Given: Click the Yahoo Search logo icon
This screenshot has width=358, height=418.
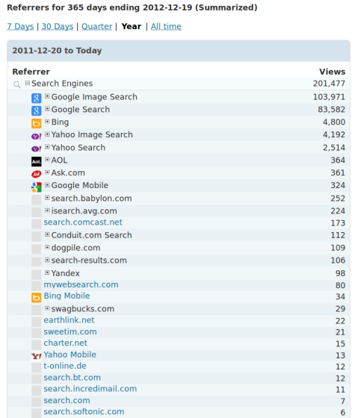Looking at the screenshot, I should click(37, 149).
